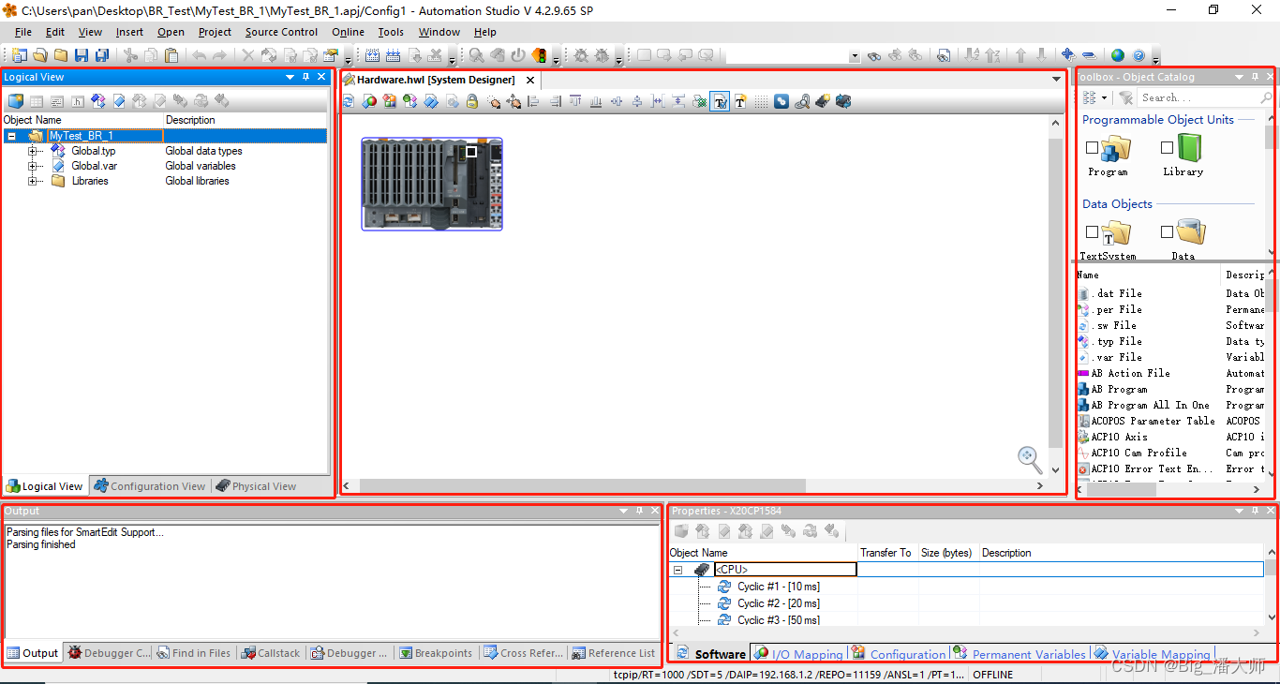The height and width of the screenshot is (684, 1280).
Task: Click the Cut scissors icon
Action: [130, 55]
